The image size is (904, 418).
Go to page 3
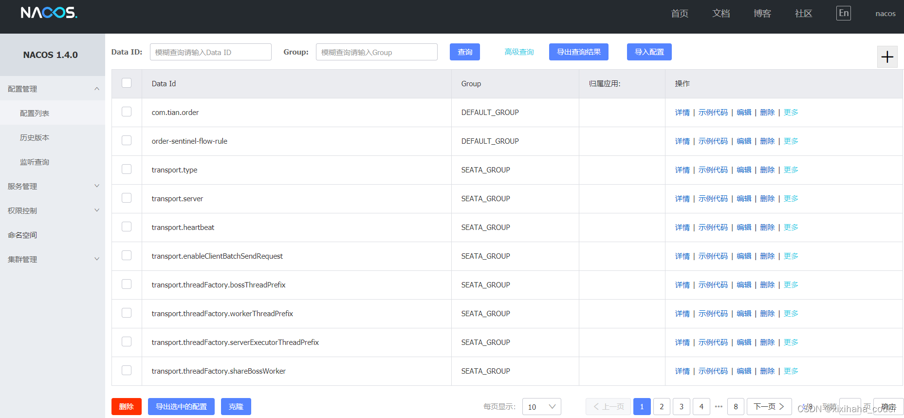click(x=682, y=406)
